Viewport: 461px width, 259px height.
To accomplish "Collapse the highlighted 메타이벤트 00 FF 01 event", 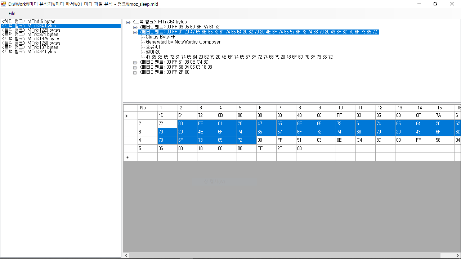I will (135, 32).
